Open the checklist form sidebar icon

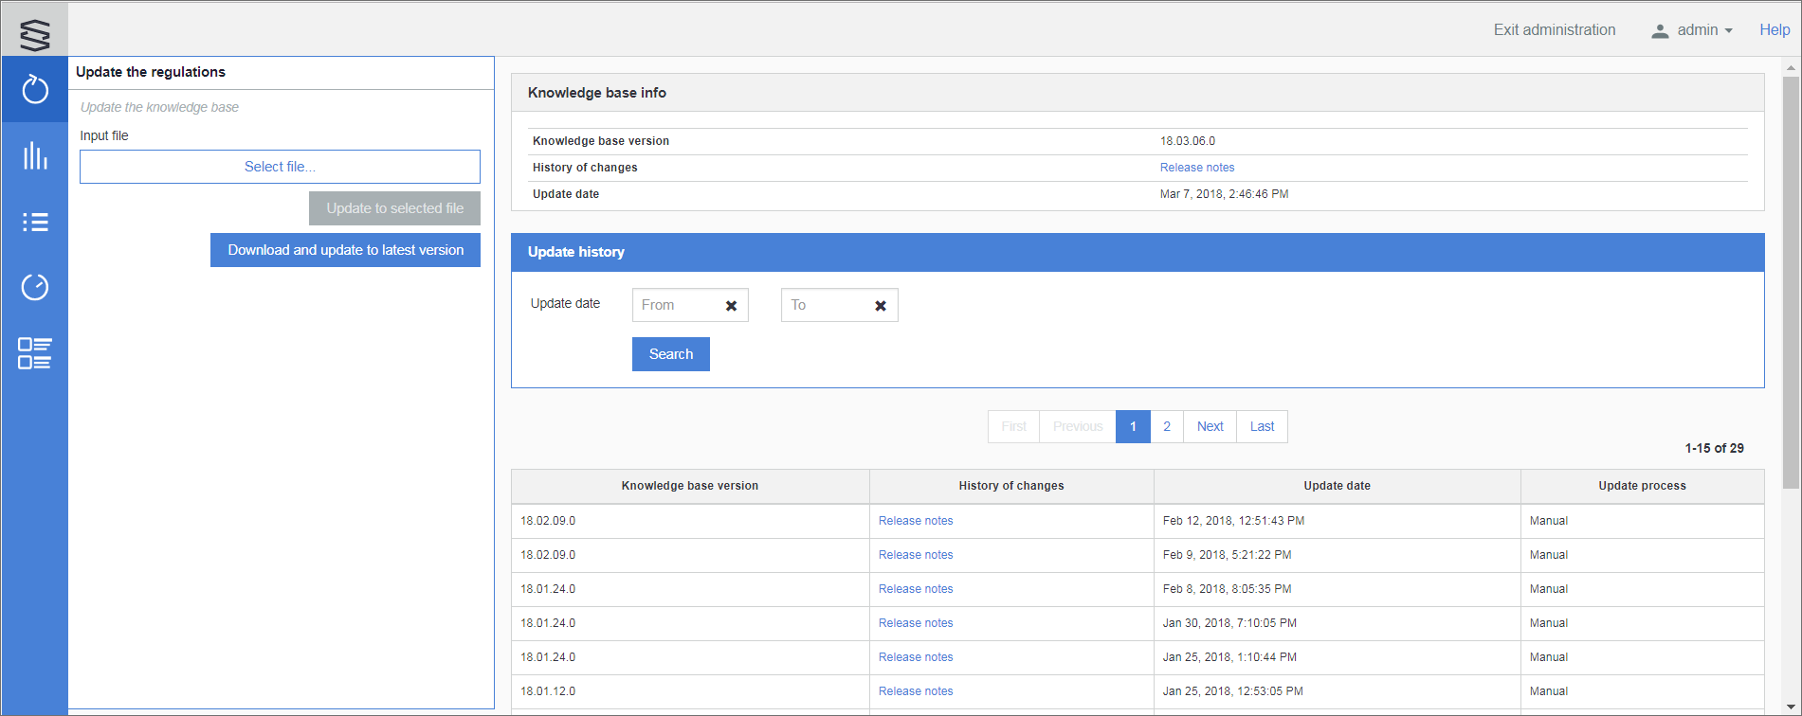click(35, 353)
